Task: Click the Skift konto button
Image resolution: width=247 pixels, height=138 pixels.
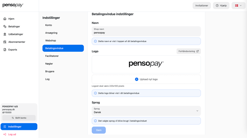Action: coord(19,118)
